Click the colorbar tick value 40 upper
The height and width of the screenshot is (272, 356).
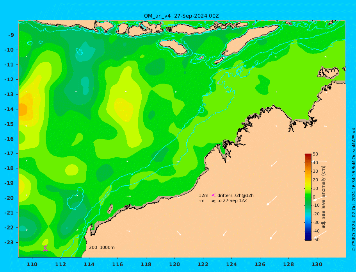pyautogui.click(x=315, y=163)
